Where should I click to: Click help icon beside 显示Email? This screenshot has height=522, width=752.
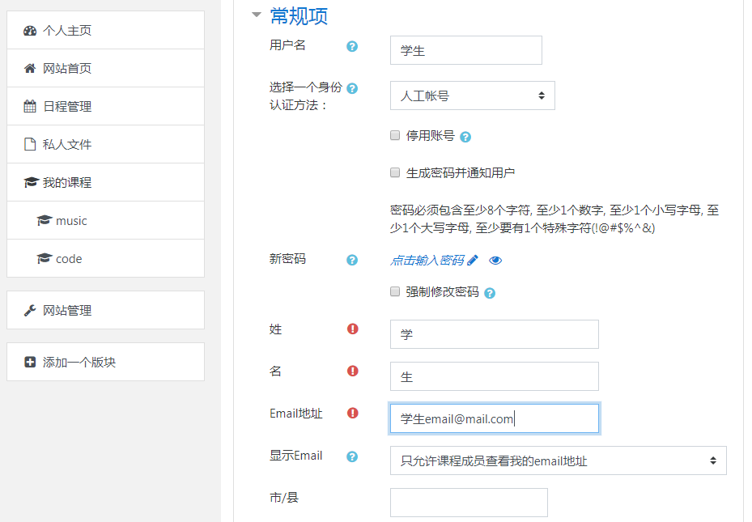click(x=352, y=456)
